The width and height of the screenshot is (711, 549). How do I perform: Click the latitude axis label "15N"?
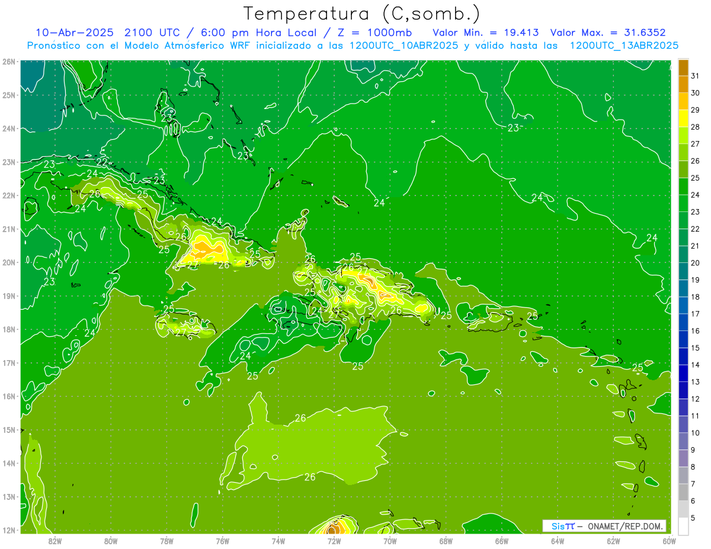(9, 429)
